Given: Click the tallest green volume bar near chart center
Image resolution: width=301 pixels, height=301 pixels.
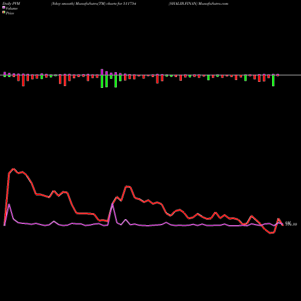Looking at the screenshot, I should (102, 81).
